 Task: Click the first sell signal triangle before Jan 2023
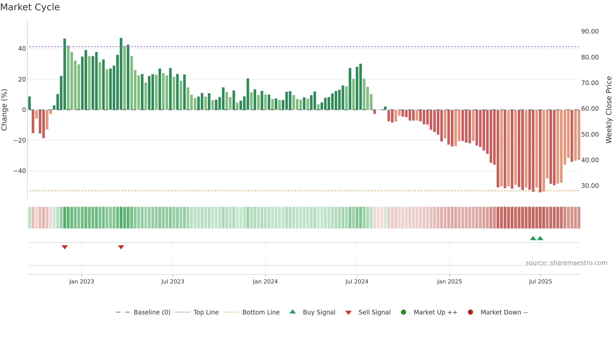click(x=65, y=247)
